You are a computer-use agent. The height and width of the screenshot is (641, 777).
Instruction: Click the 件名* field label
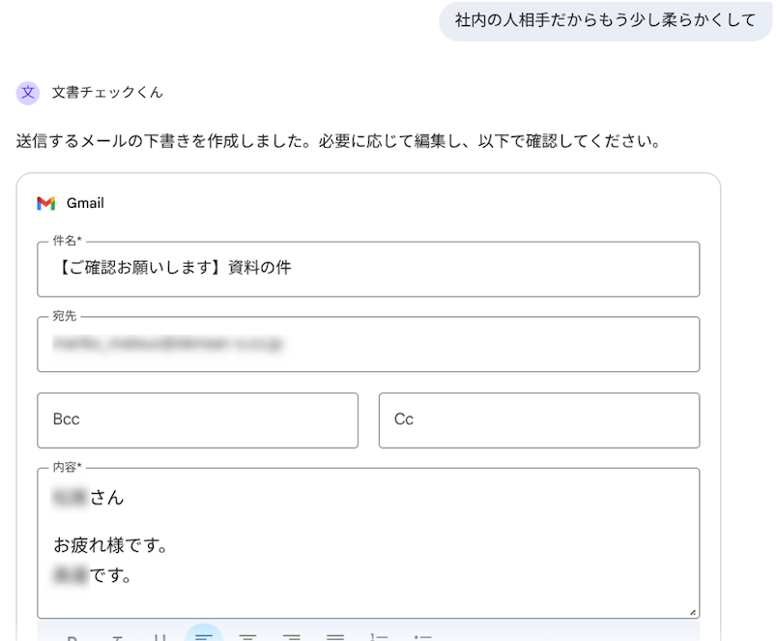(67, 241)
